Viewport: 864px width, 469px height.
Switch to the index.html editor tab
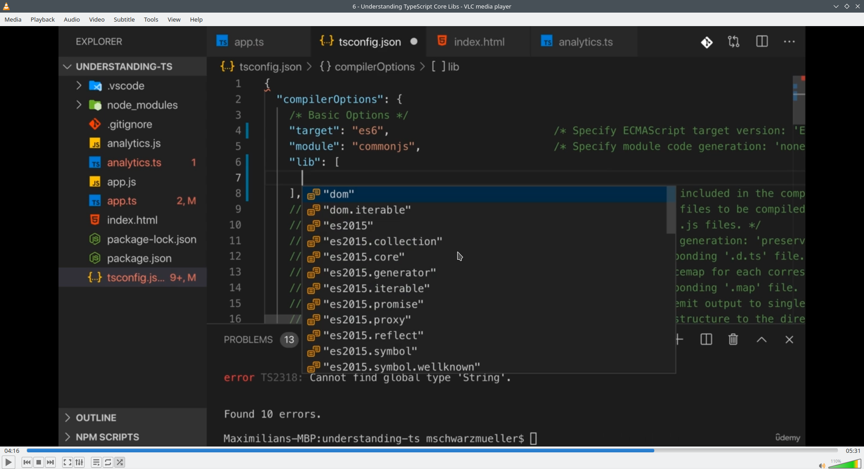pyautogui.click(x=478, y=42)
